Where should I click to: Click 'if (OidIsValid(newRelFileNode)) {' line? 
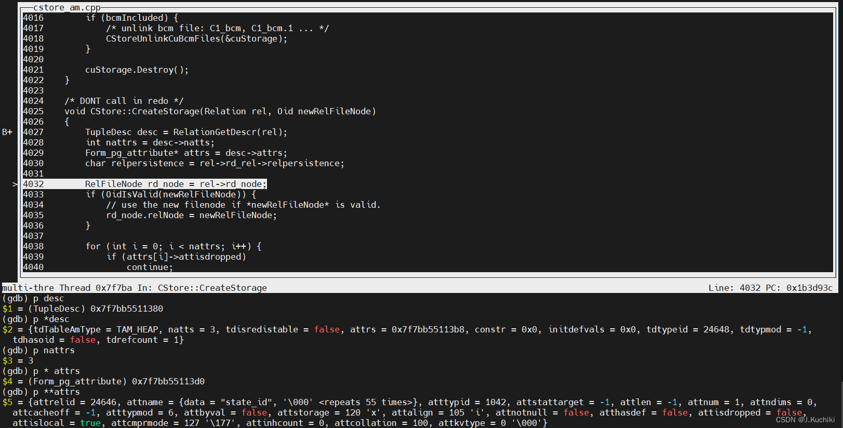point(171,194)
